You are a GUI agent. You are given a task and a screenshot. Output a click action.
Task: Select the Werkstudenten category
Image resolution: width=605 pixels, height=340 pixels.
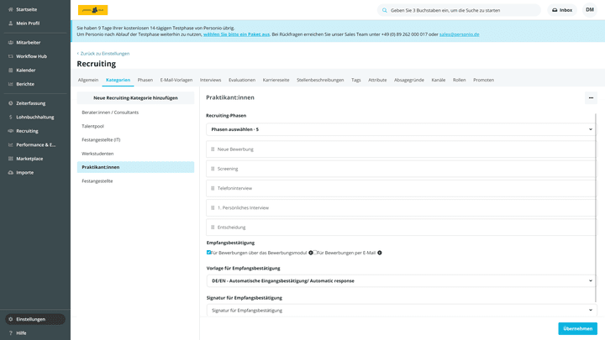pos(97,154)
